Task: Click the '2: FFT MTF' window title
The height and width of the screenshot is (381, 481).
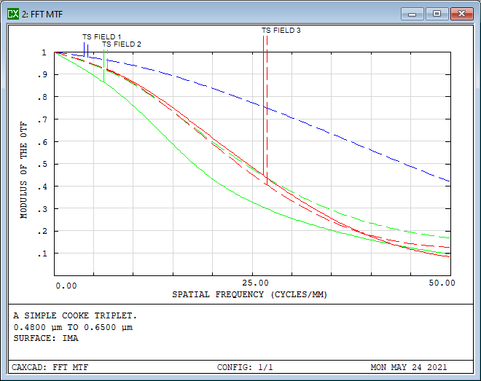Action: click(42, 15)
